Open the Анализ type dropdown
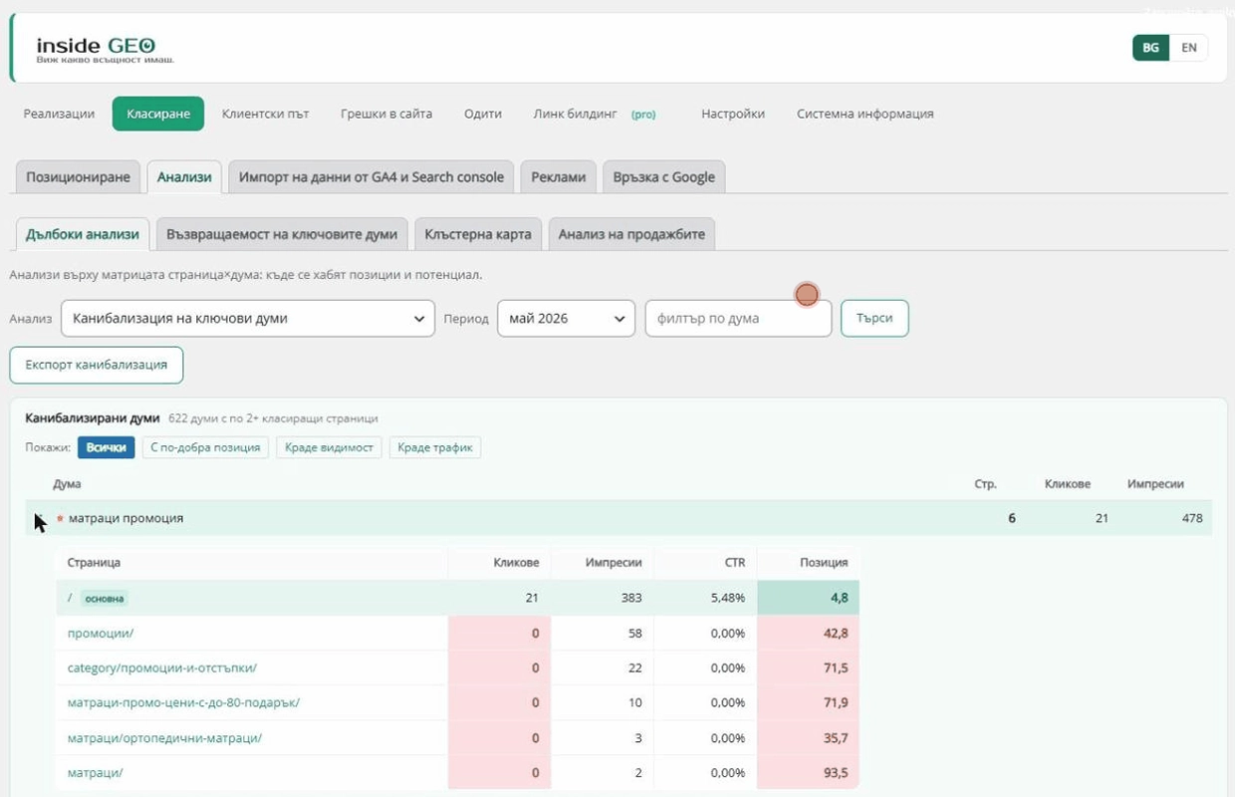Image resolution: width=1235 pixels, height=797 pixels. 248,319
